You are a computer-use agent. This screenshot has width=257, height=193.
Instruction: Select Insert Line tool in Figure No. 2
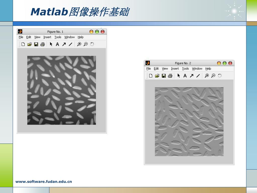pyautogui.click(x=198, y=76)
